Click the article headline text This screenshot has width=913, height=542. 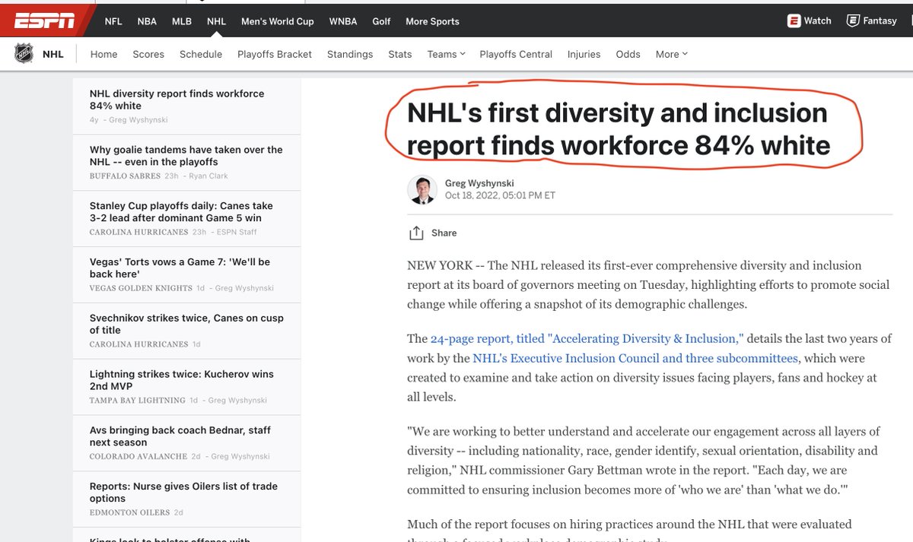point(619,128)
